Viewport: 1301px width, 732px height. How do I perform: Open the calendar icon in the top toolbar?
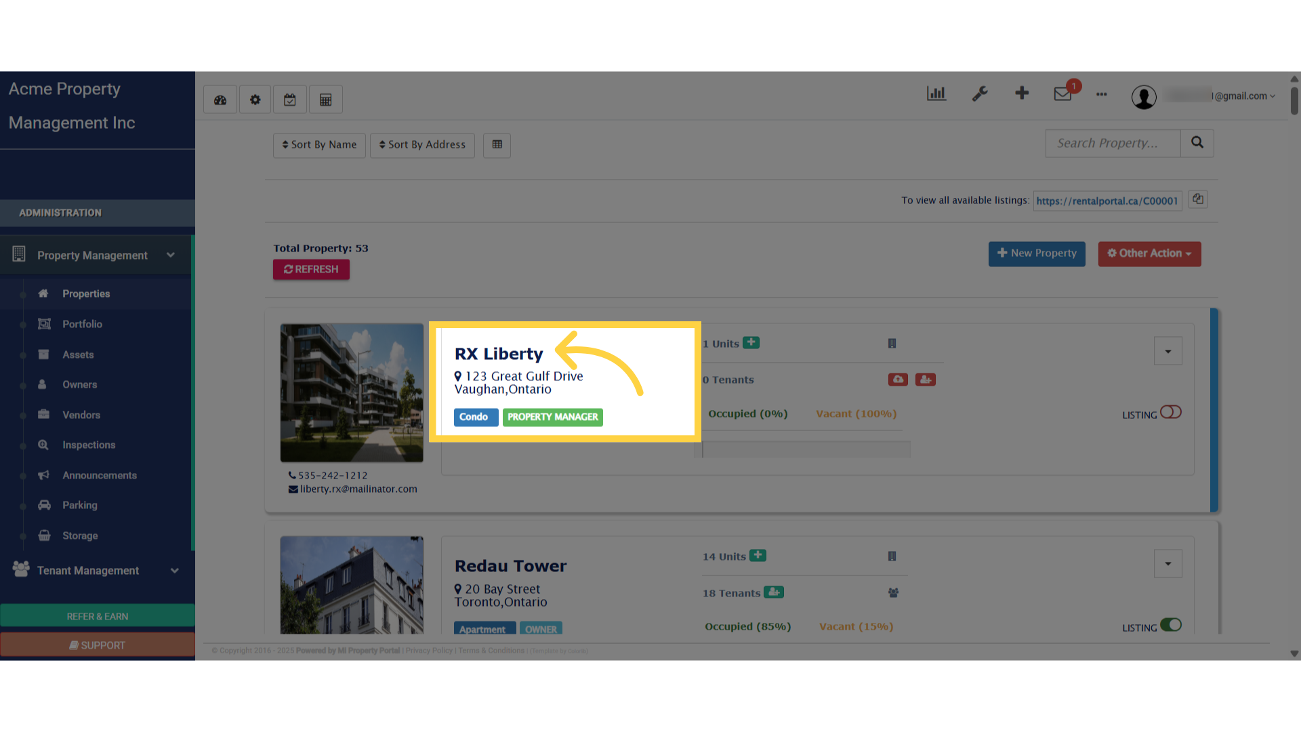click(x=290, y=99)
